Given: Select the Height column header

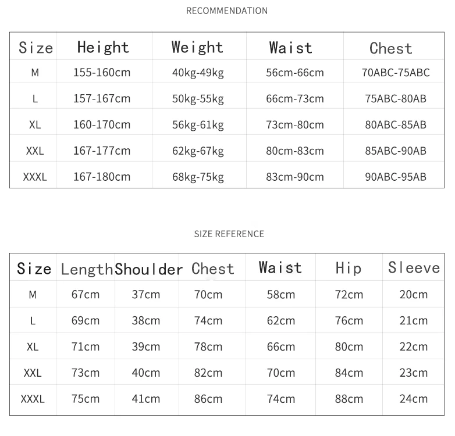Looking at the screenshot, I should pos(103,47).
